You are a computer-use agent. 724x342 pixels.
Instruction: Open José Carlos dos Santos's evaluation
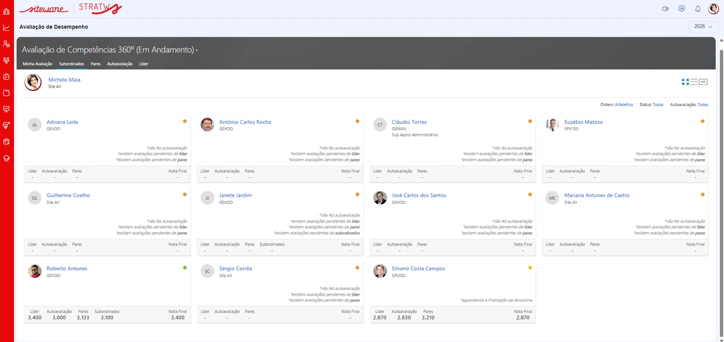coord(419,195)
